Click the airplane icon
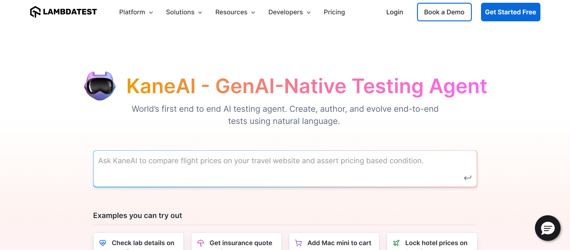The image size is (570, 250). coord(396,243)
